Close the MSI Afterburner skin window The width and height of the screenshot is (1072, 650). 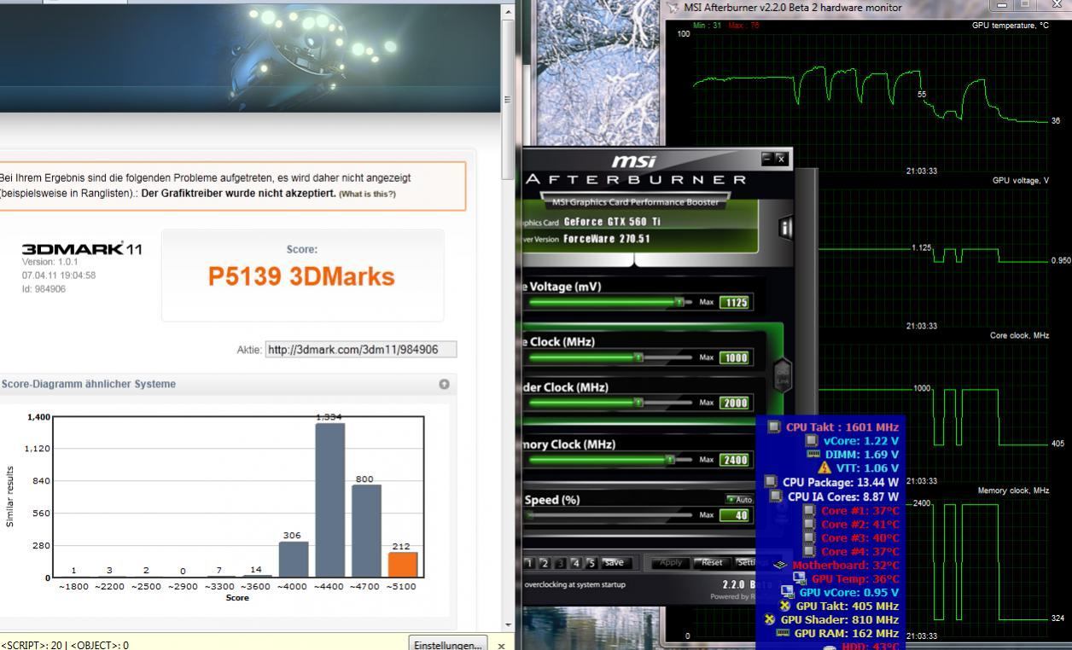[780, 158]
